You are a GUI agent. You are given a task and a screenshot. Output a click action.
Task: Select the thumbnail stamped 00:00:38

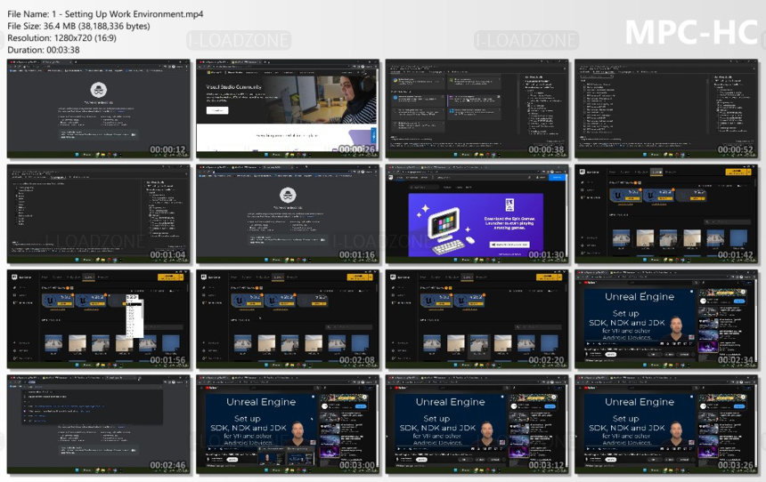(x=477, y=108)
